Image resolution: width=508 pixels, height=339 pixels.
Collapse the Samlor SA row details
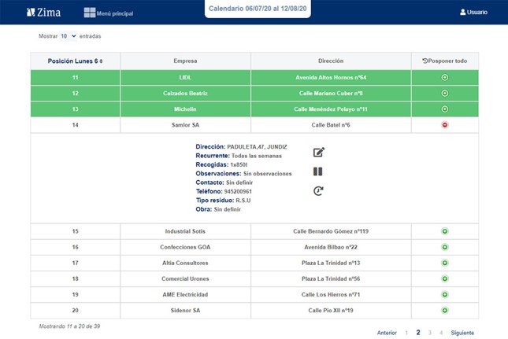444,124
